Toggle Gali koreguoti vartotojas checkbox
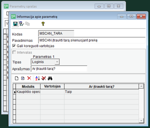 coord(14,46)
